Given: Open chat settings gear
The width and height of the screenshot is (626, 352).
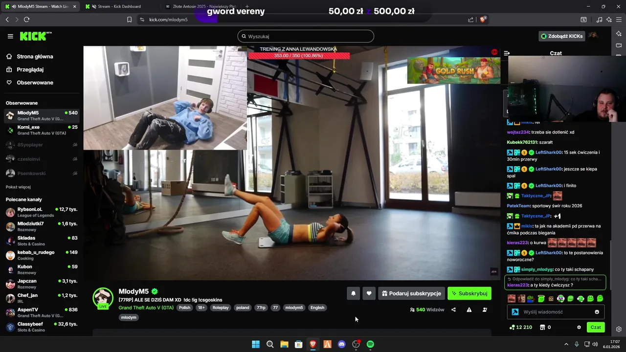Looking at the screenshot, I should (579, 327).
